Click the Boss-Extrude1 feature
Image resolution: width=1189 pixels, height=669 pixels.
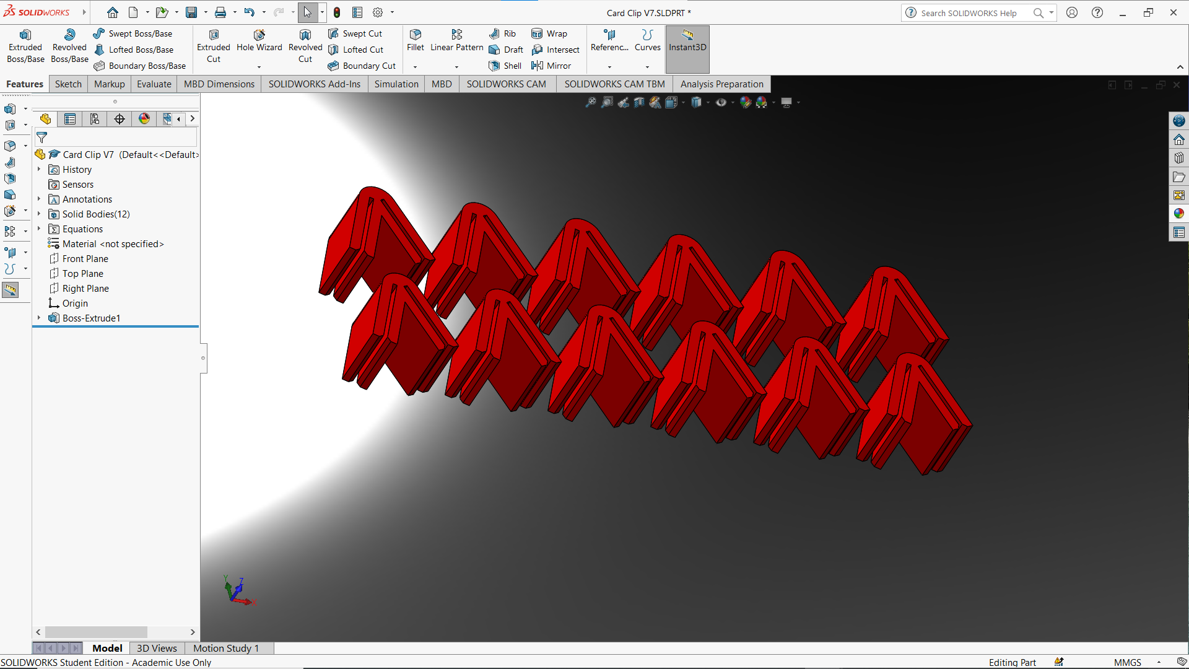[x=90, y=317]
